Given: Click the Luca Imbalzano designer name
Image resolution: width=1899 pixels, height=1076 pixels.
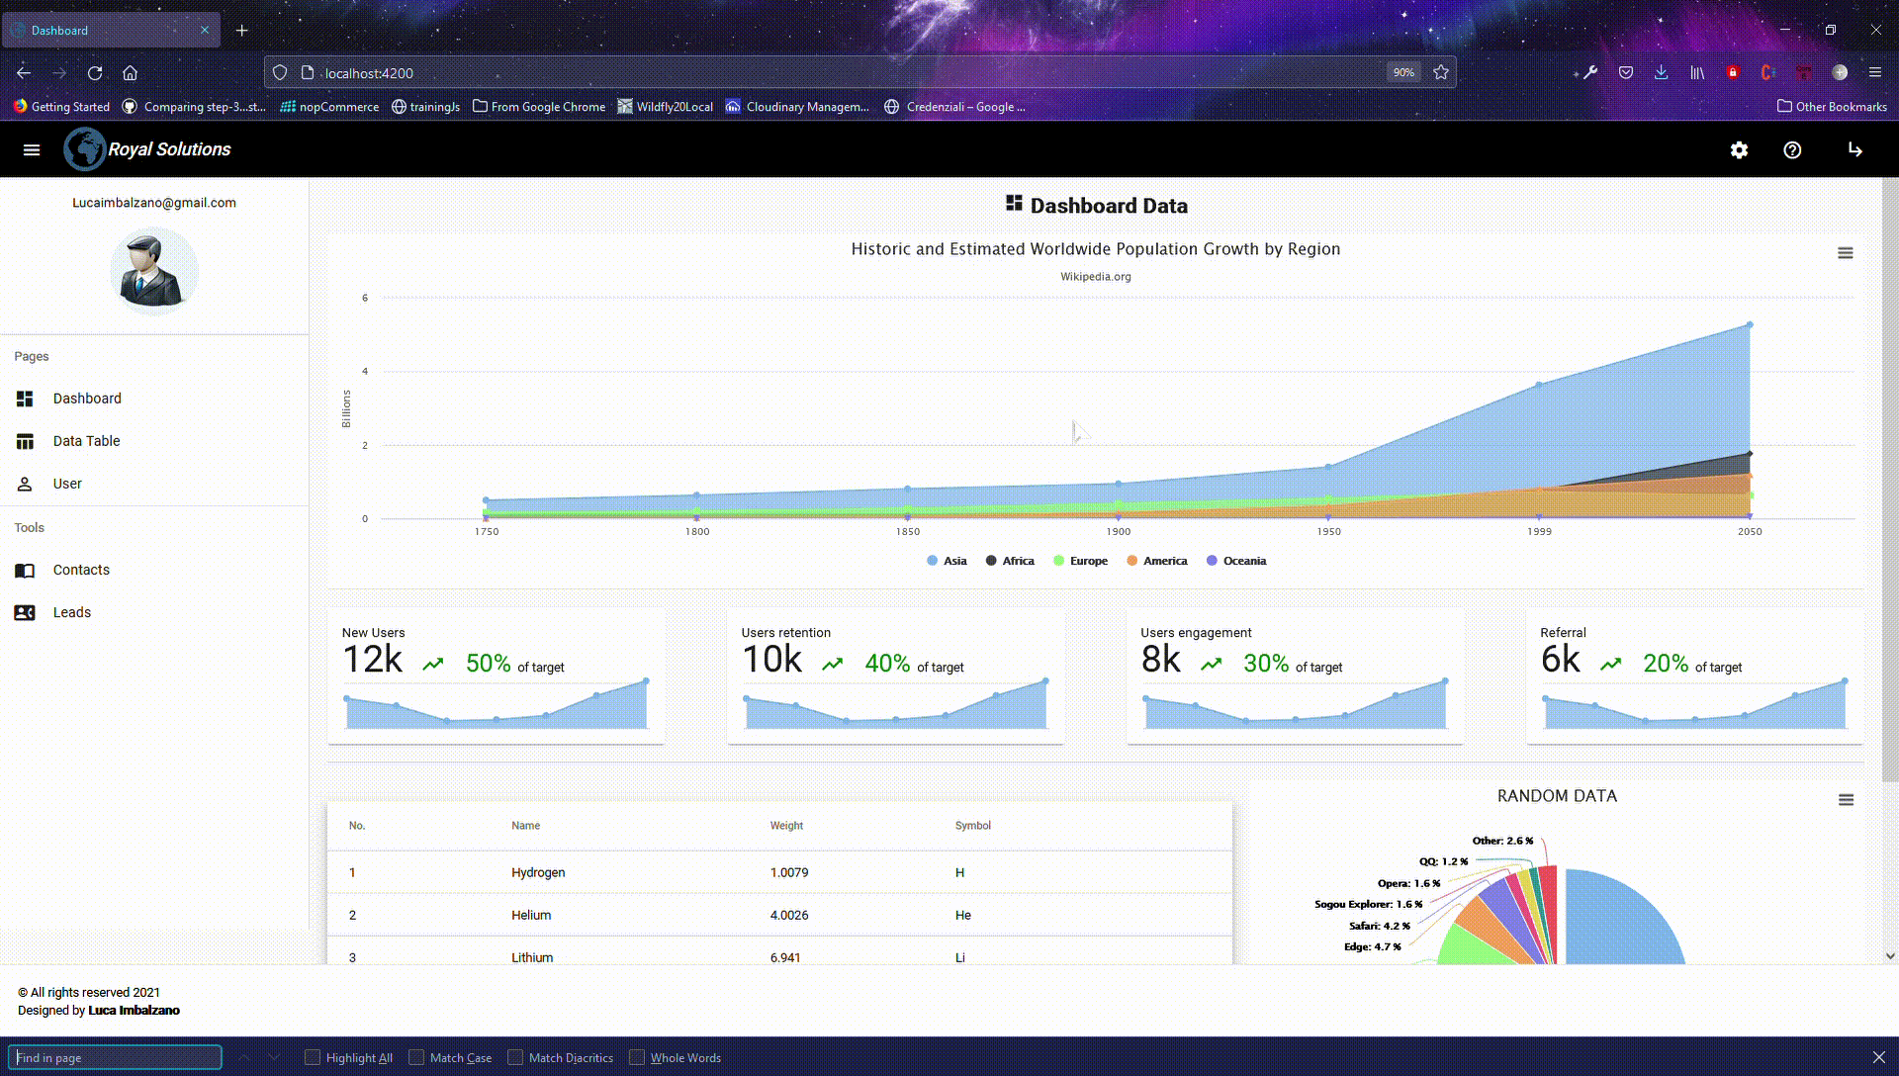Looking at the screenshot, I should pos(134,1011).
